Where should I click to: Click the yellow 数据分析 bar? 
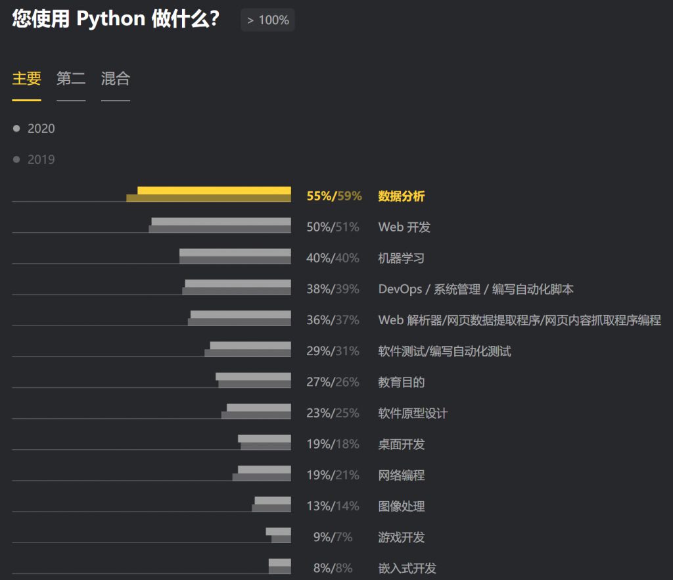click(x=208, y=194)
